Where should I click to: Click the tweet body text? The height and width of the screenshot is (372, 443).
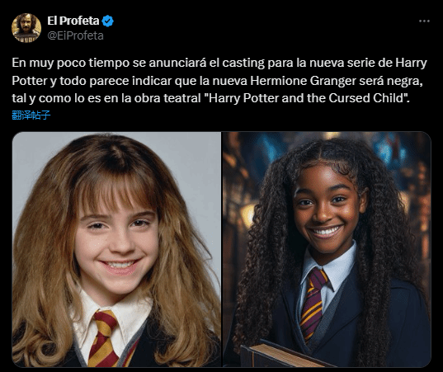[219, 81]
